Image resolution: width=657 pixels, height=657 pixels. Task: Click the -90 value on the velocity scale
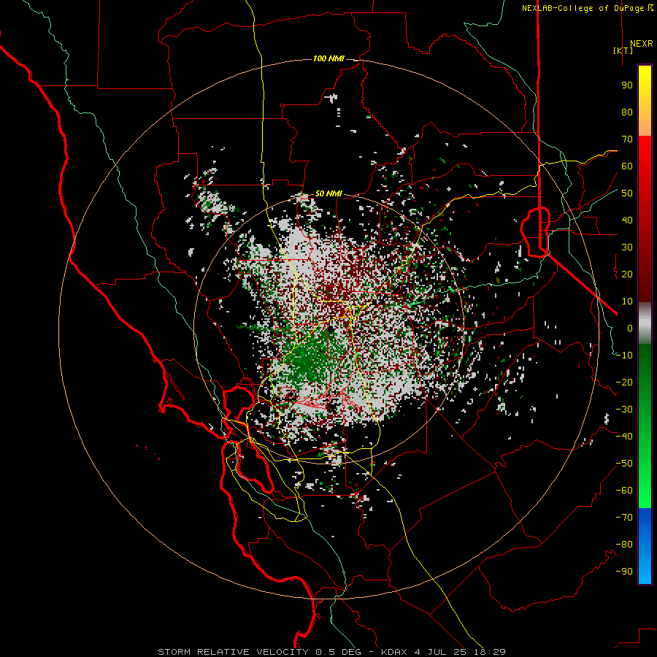coord(624,572)
